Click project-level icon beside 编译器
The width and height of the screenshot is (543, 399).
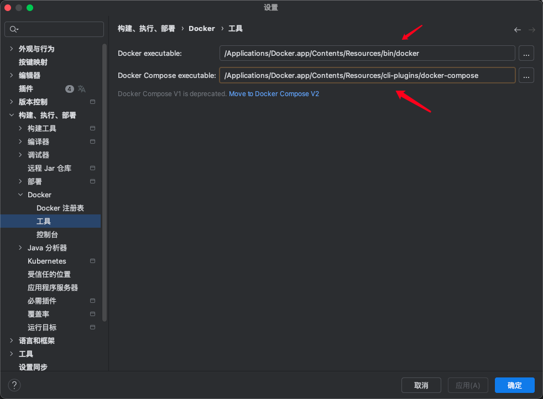click(92, 141)
